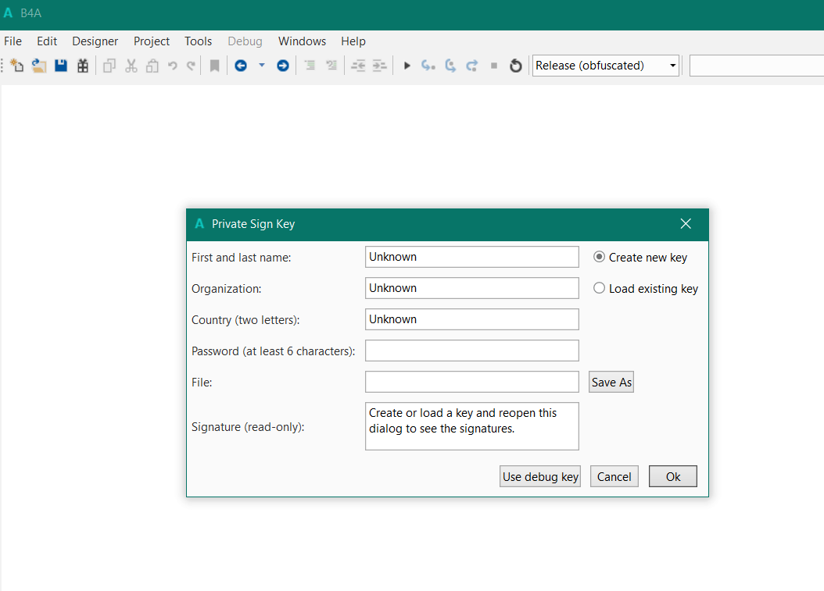Click the navigate Forward arrow icon
This screenshot has height=591, width=824.
[x=283, y=66]
